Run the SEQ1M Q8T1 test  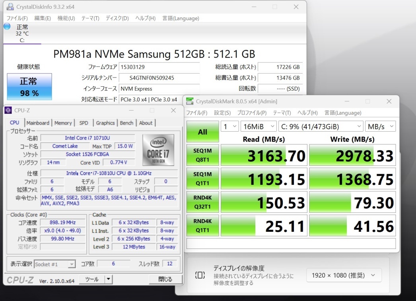pos(203,155)
